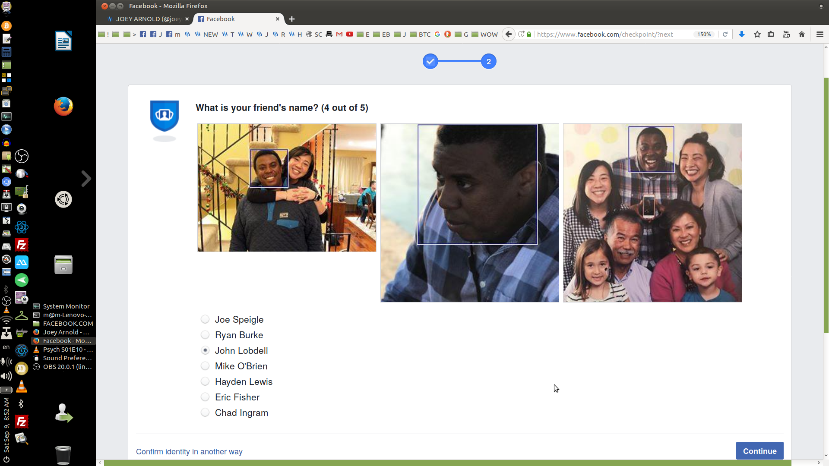Select the John Lobdell radio option
Screen dimensions: 829x466
pos(205,350)
